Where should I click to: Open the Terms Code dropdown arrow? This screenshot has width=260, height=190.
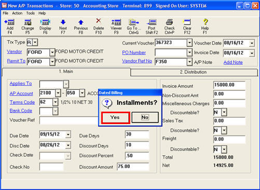pyautogui.click(x=55, y=102)
